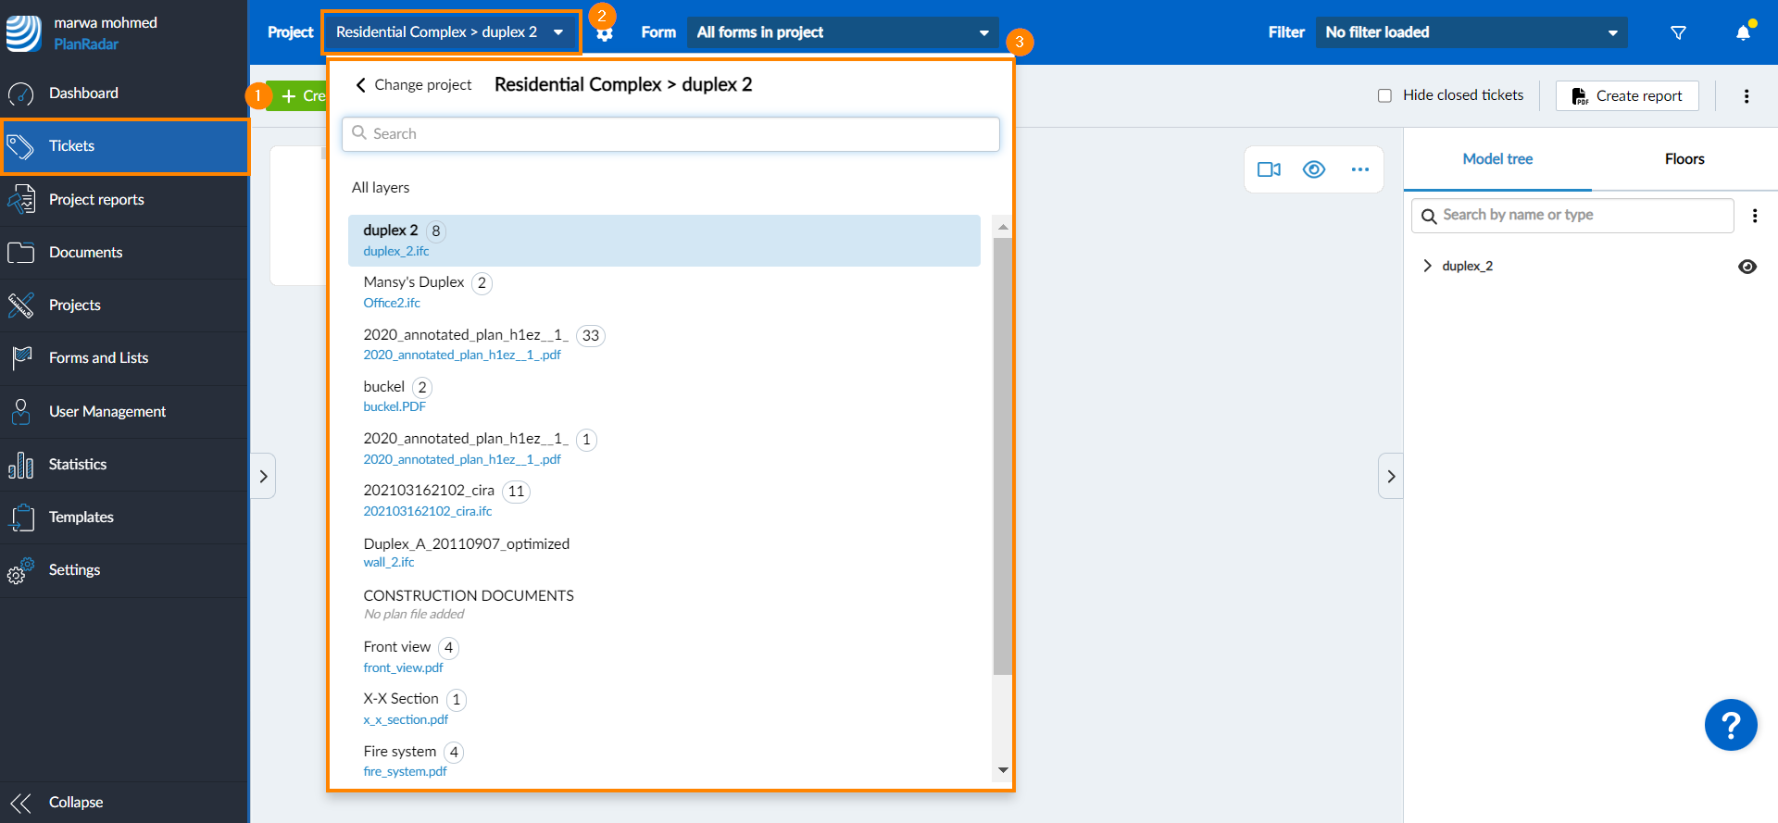Click the layer Search field
The image size is (1778, 823).
click(x=670, y=134)
